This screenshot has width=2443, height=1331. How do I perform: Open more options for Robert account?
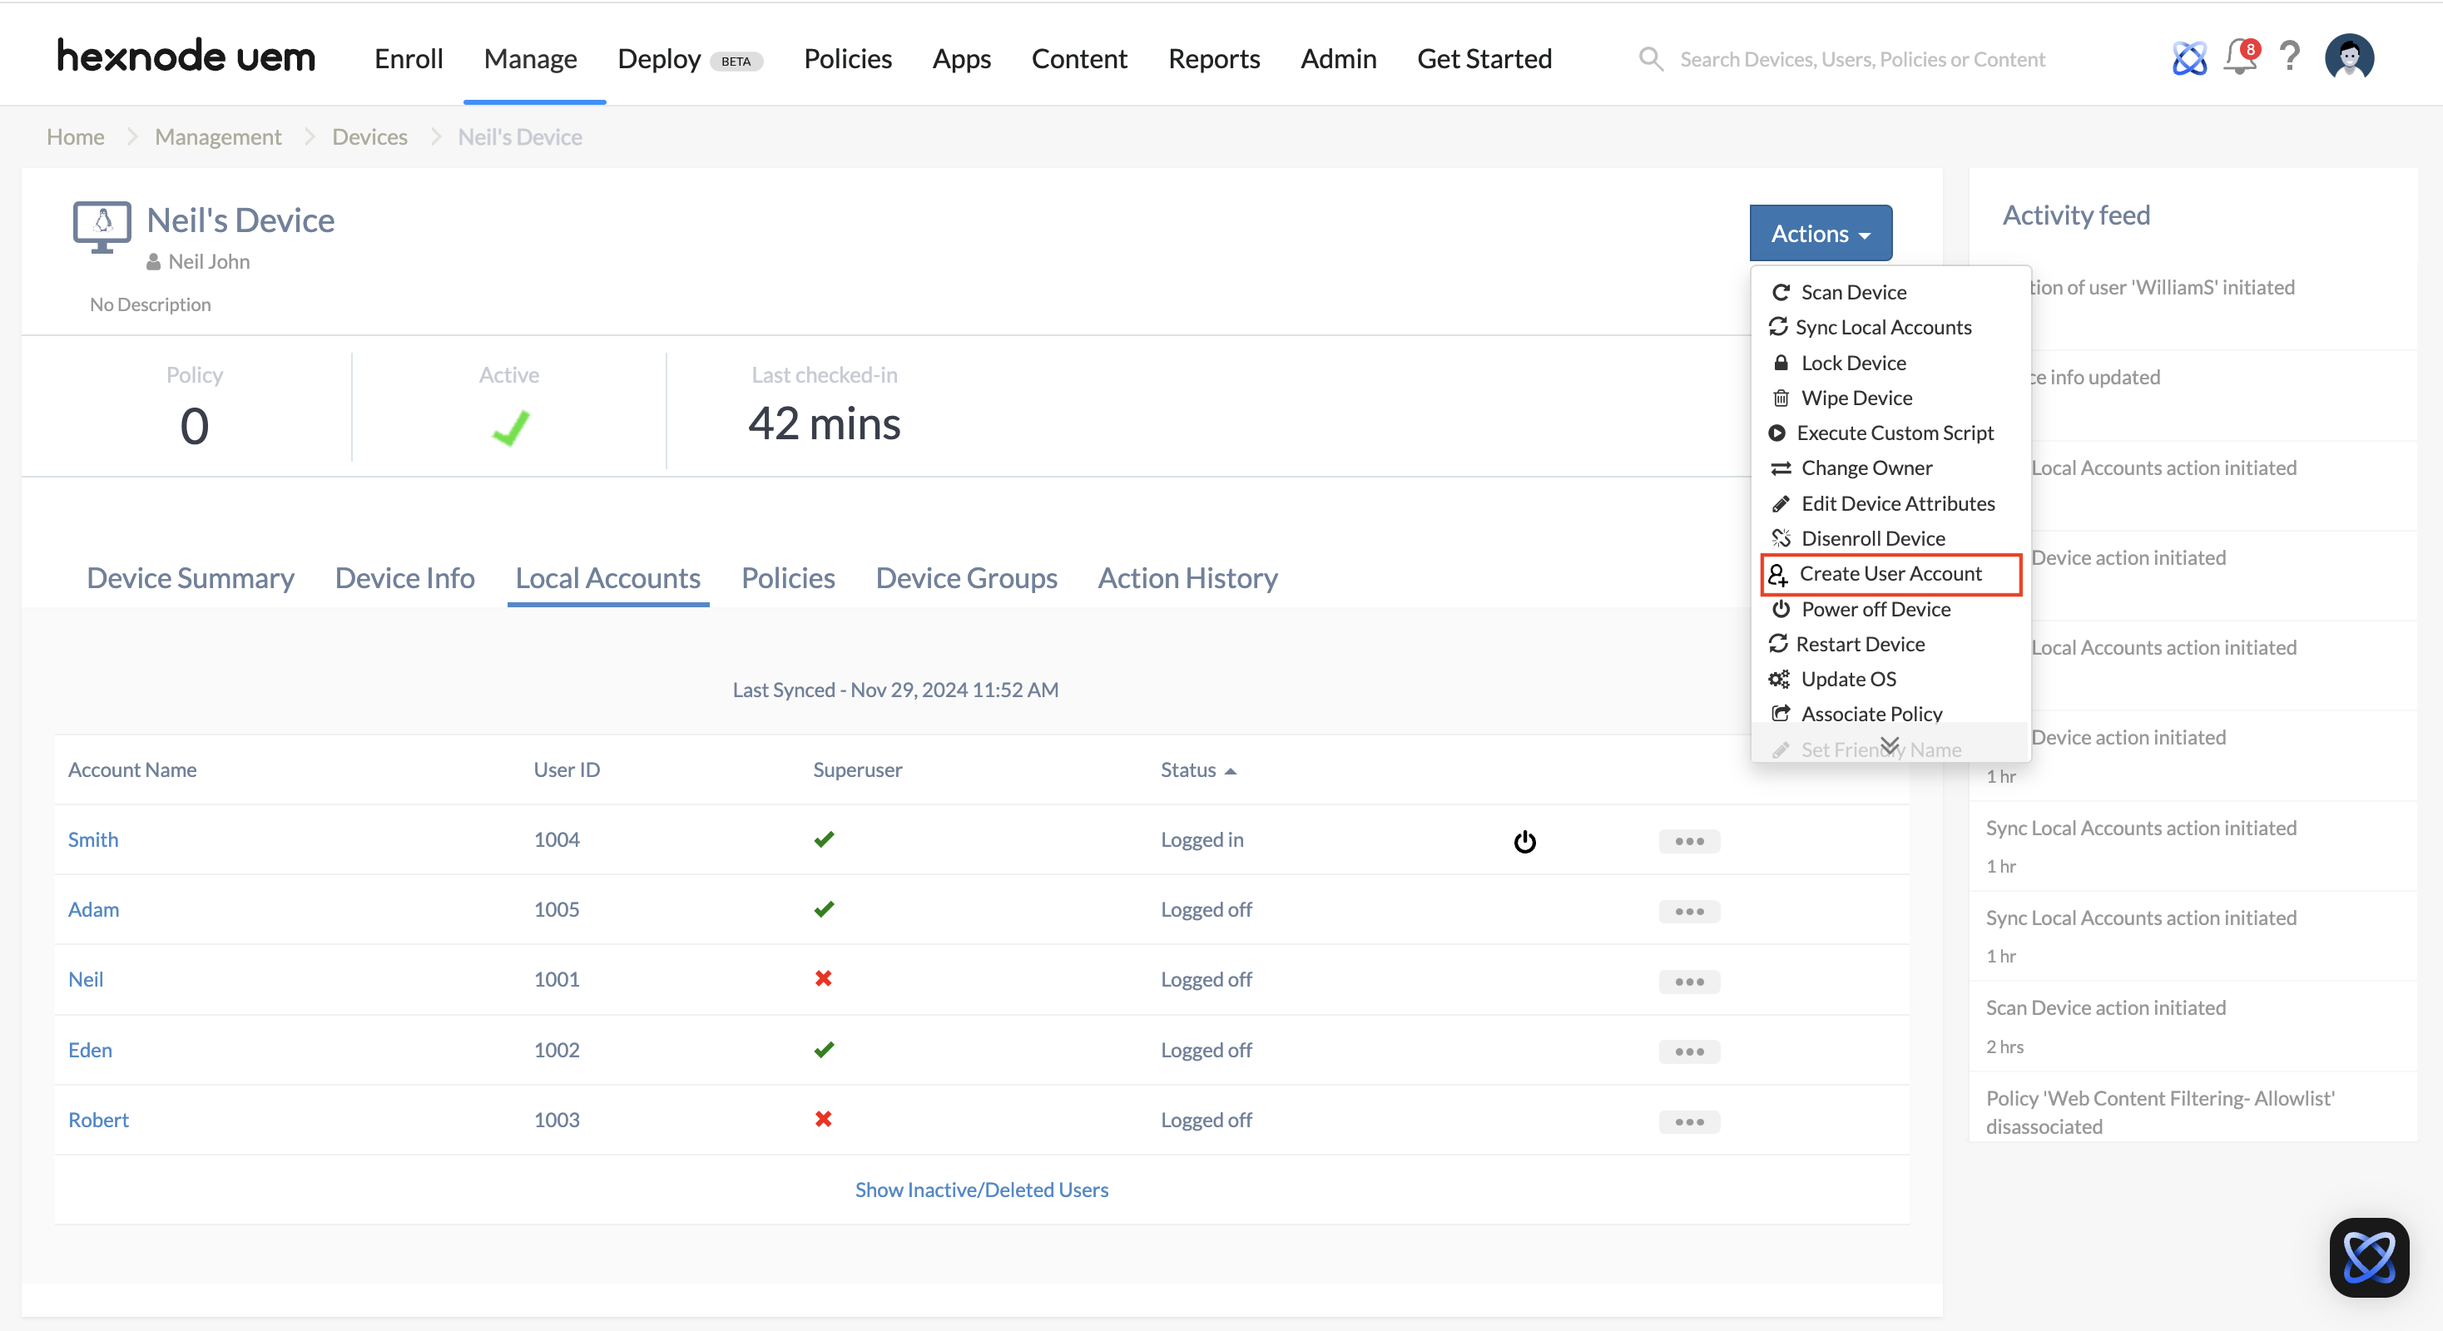coord(1689,1121)
